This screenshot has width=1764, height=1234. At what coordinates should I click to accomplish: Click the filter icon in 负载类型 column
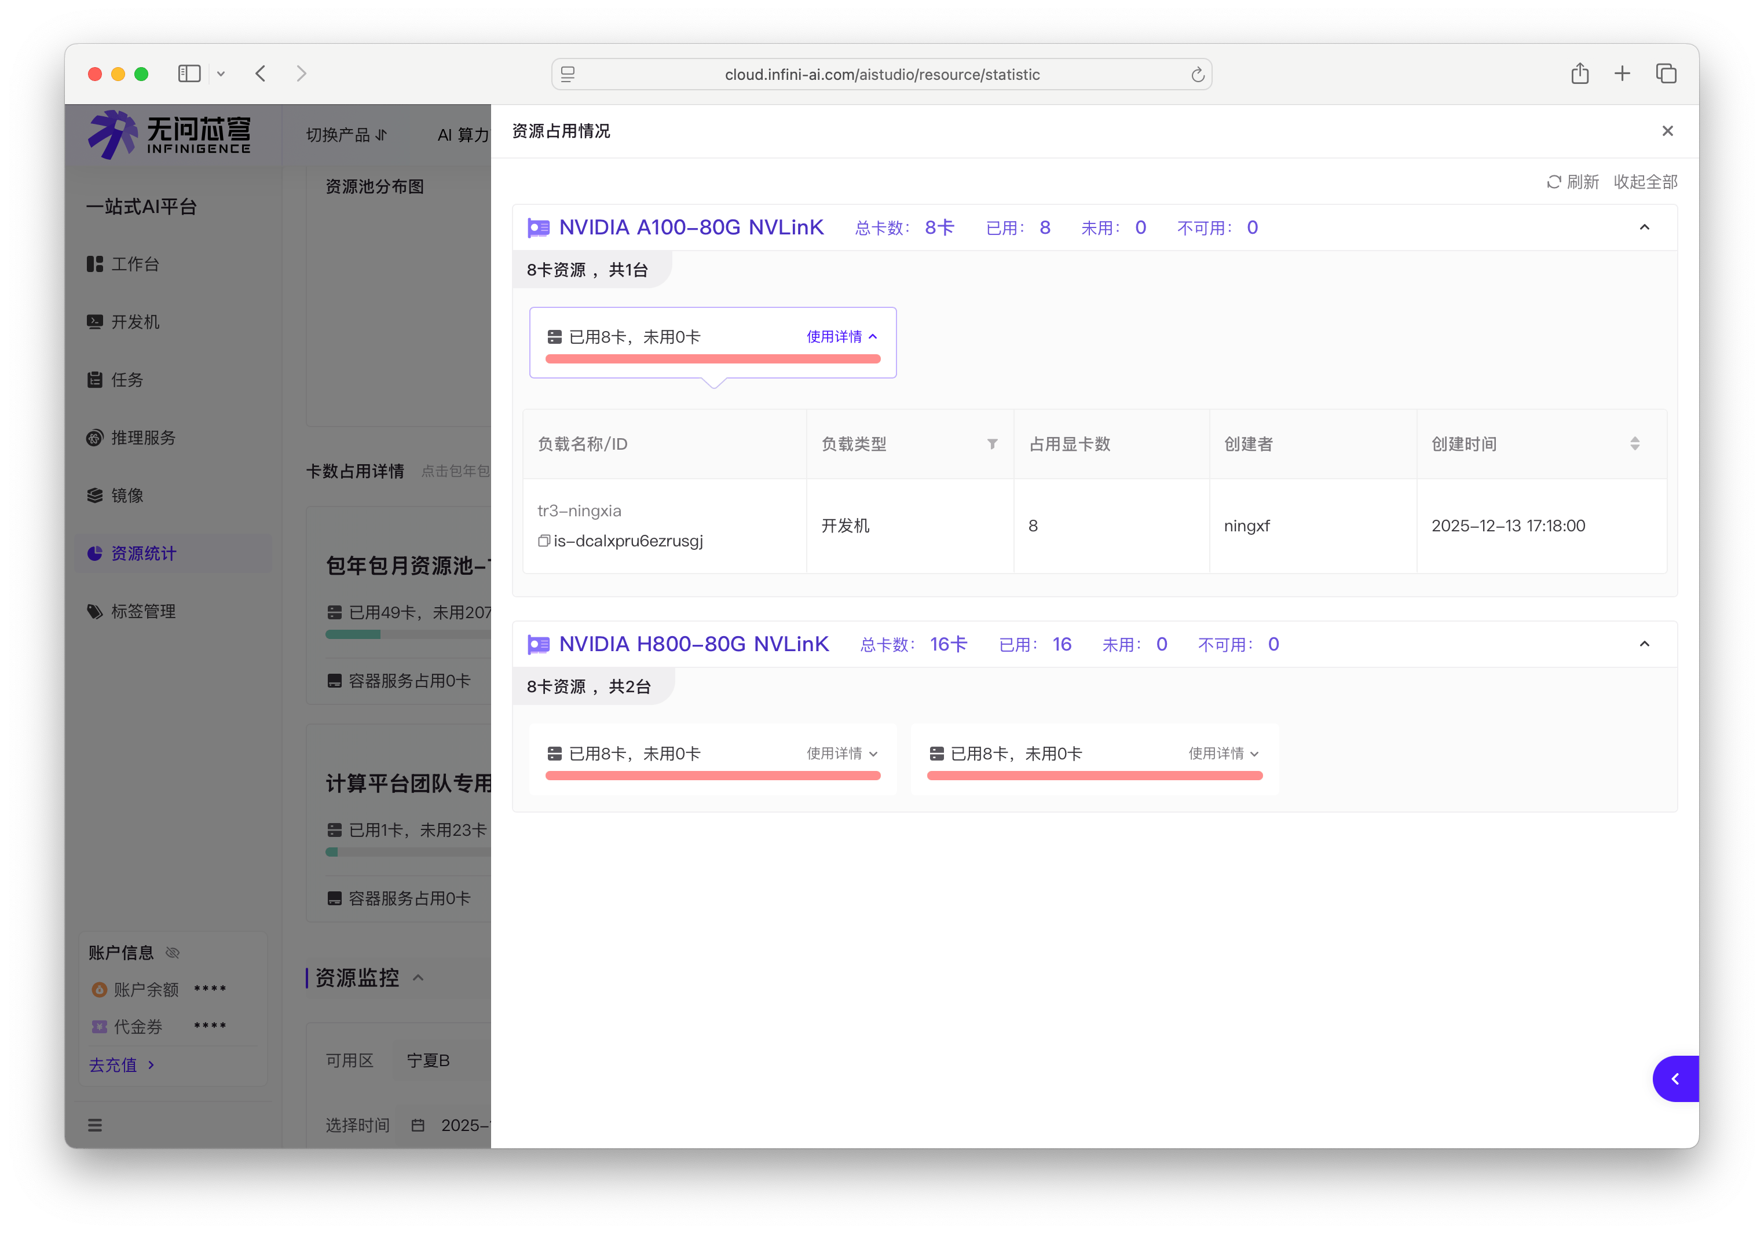pyautogui.click(x=992, y=444)
